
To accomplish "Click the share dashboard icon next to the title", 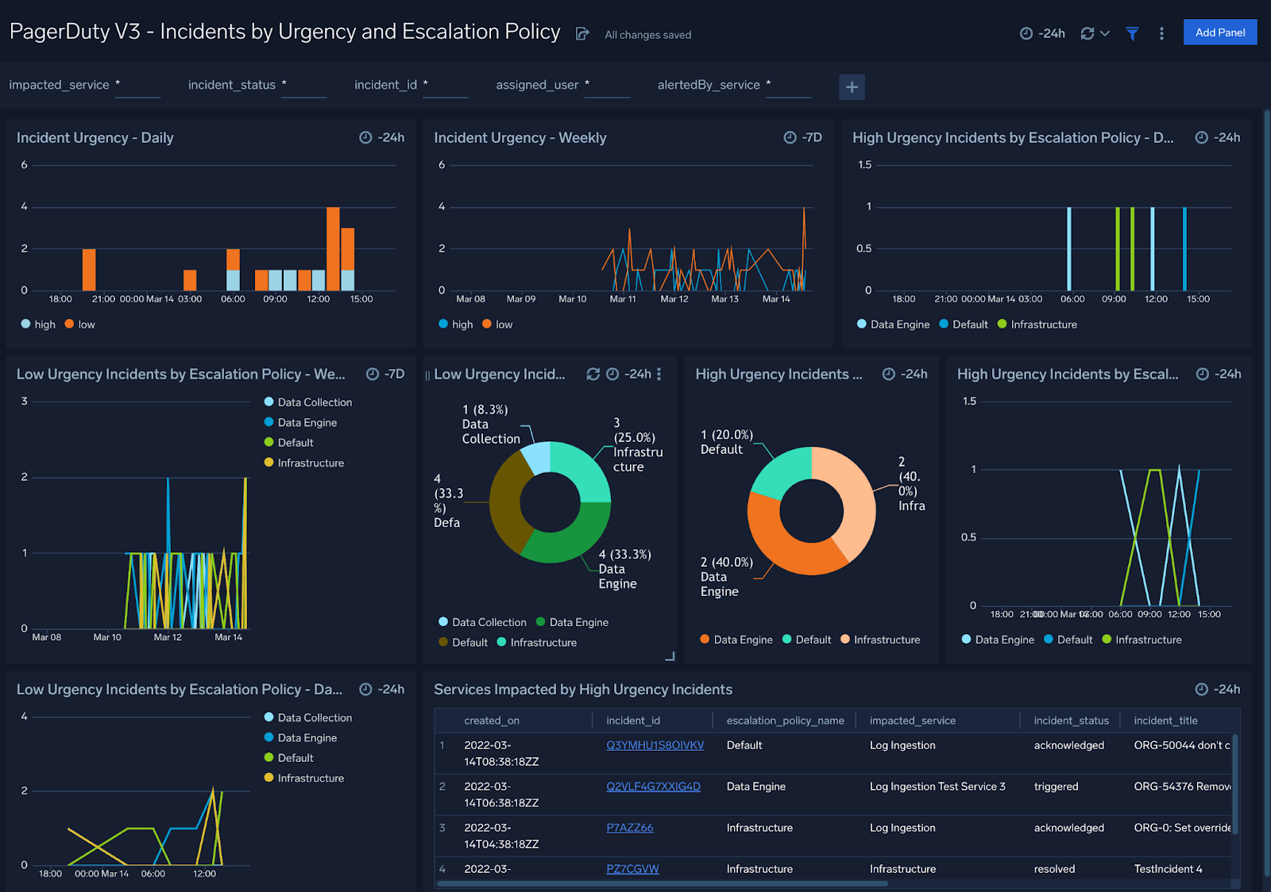I will (581, 33).
